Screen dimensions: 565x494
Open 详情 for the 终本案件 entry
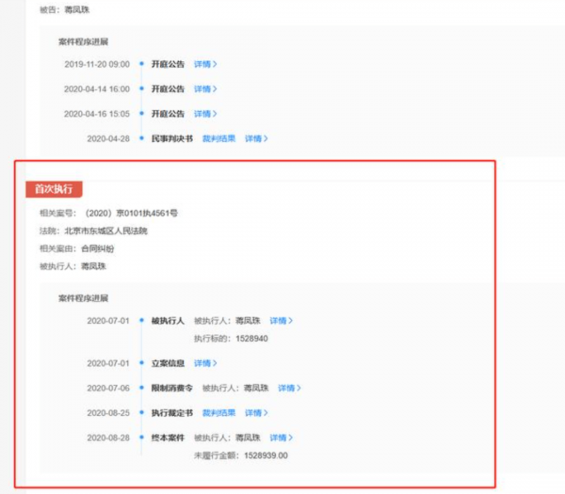279,438
